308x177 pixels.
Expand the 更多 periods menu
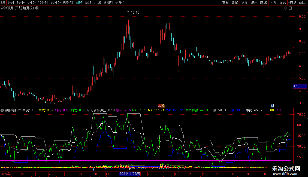(x=120, y=2)
